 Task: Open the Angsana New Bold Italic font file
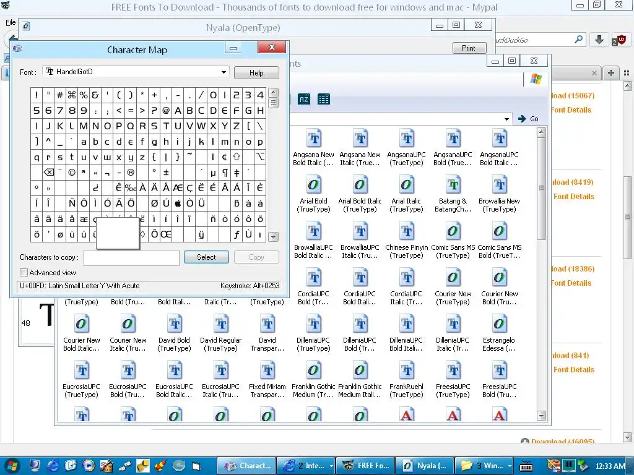(313, 147)
